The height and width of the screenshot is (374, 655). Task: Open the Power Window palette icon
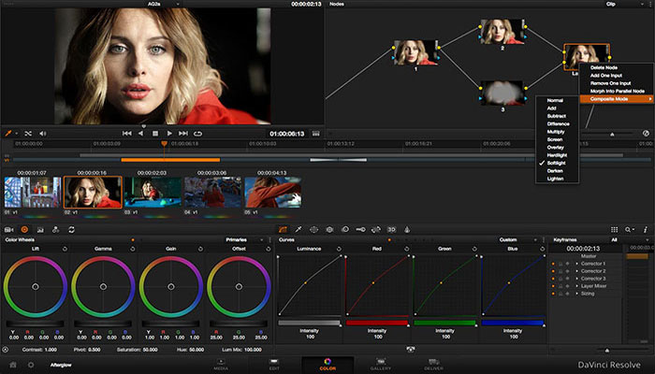pyautogui.click(x=313, y=230)
